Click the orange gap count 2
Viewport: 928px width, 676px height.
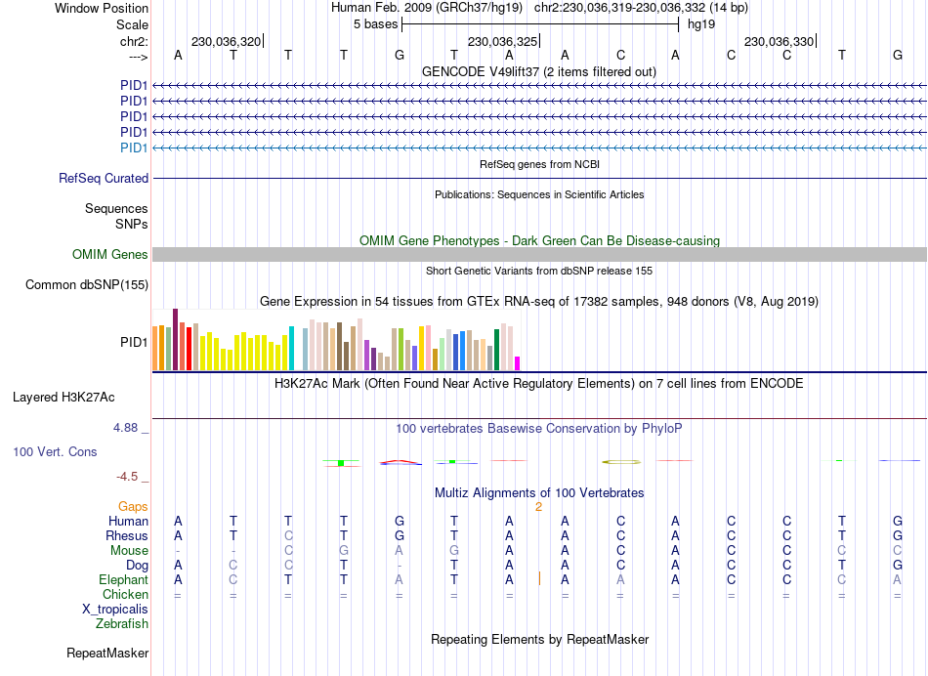tap(538, 507)
